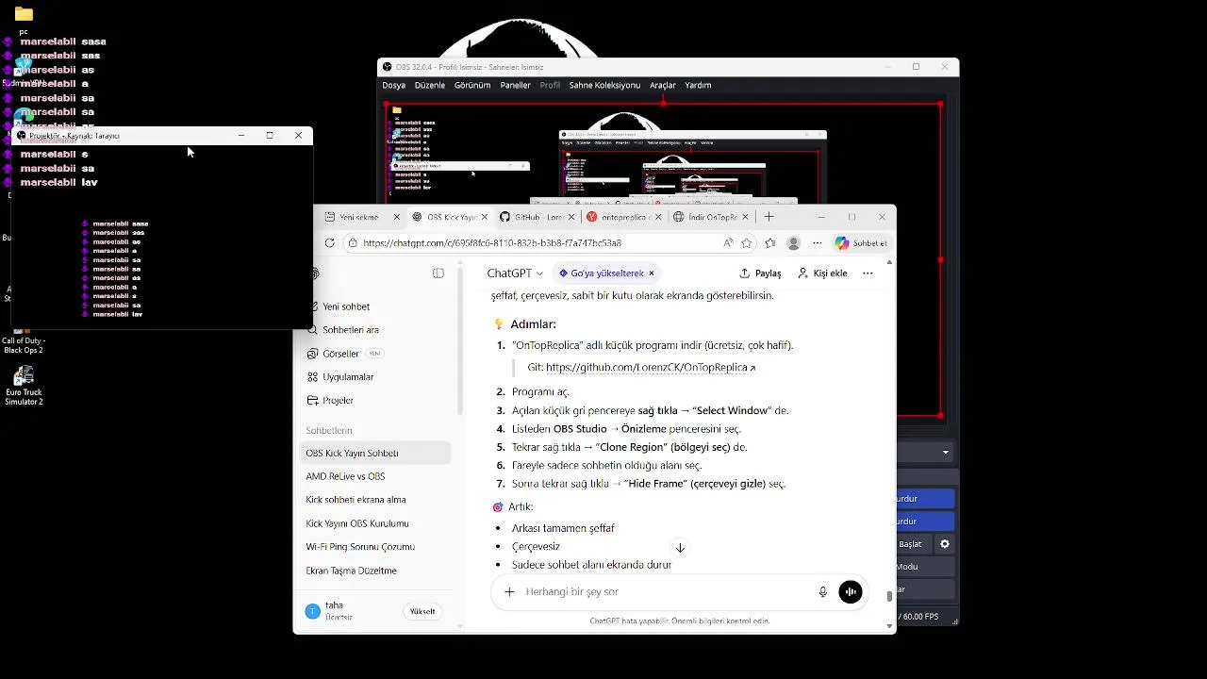Open the Ekran Taşma Düzeltme chat
The image size is (1207, 679).
pos(375,571)
